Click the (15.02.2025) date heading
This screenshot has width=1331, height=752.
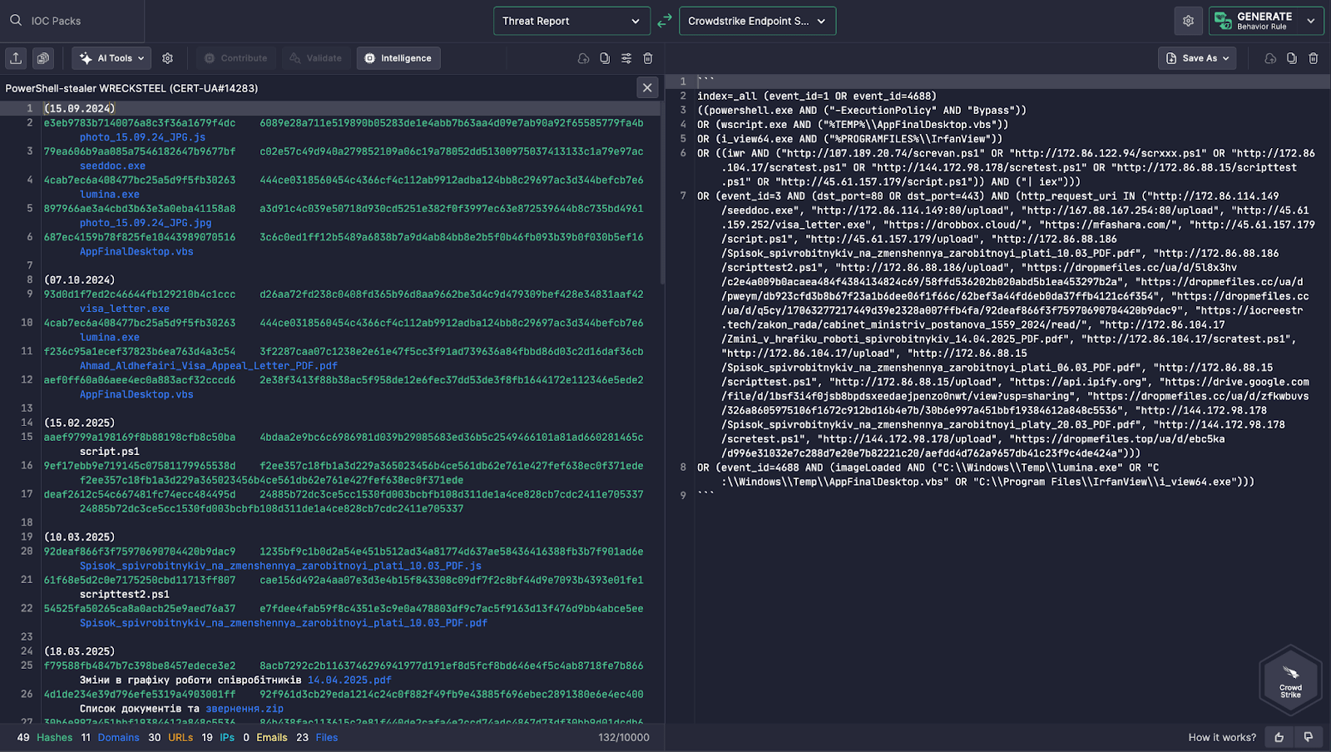pyautogui.click(x=80, y=423)
